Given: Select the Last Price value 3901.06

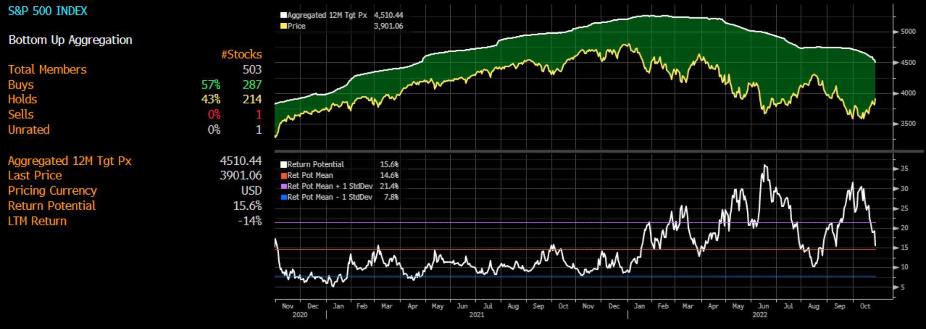Looking at the screenshot, I should coord(240,175).
